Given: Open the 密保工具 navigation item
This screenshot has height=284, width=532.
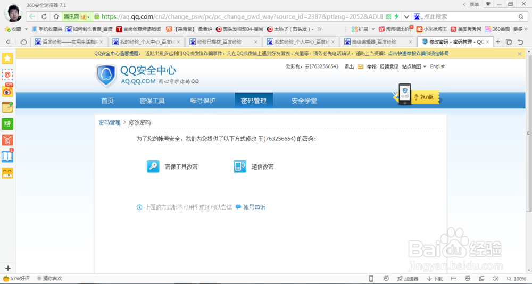Looking at the screenshot, I should tap(152, 101).
